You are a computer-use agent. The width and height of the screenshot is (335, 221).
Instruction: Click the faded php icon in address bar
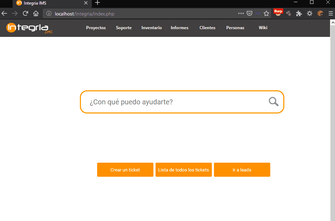258,13
